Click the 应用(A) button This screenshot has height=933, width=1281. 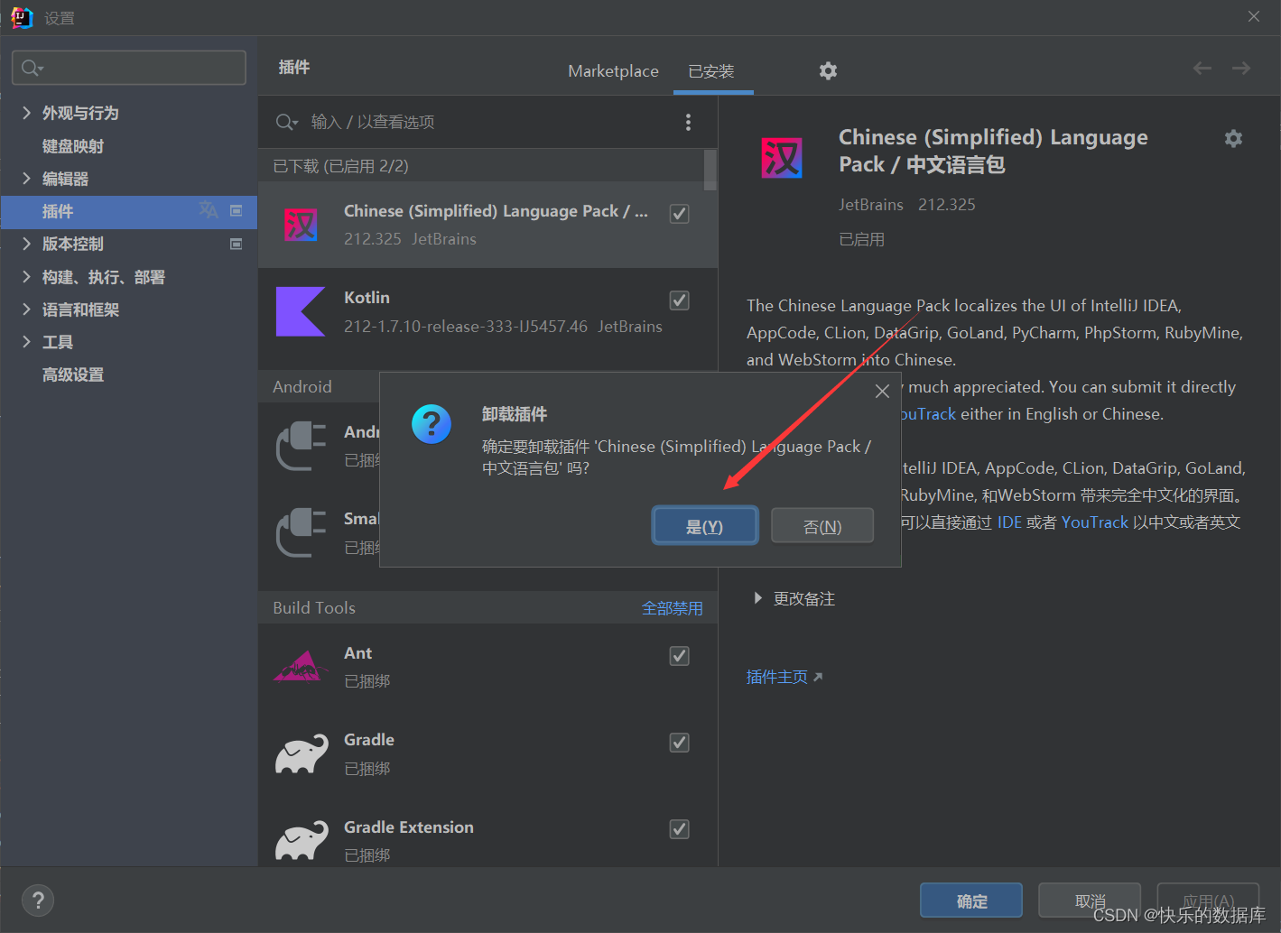click(1208, 901)
